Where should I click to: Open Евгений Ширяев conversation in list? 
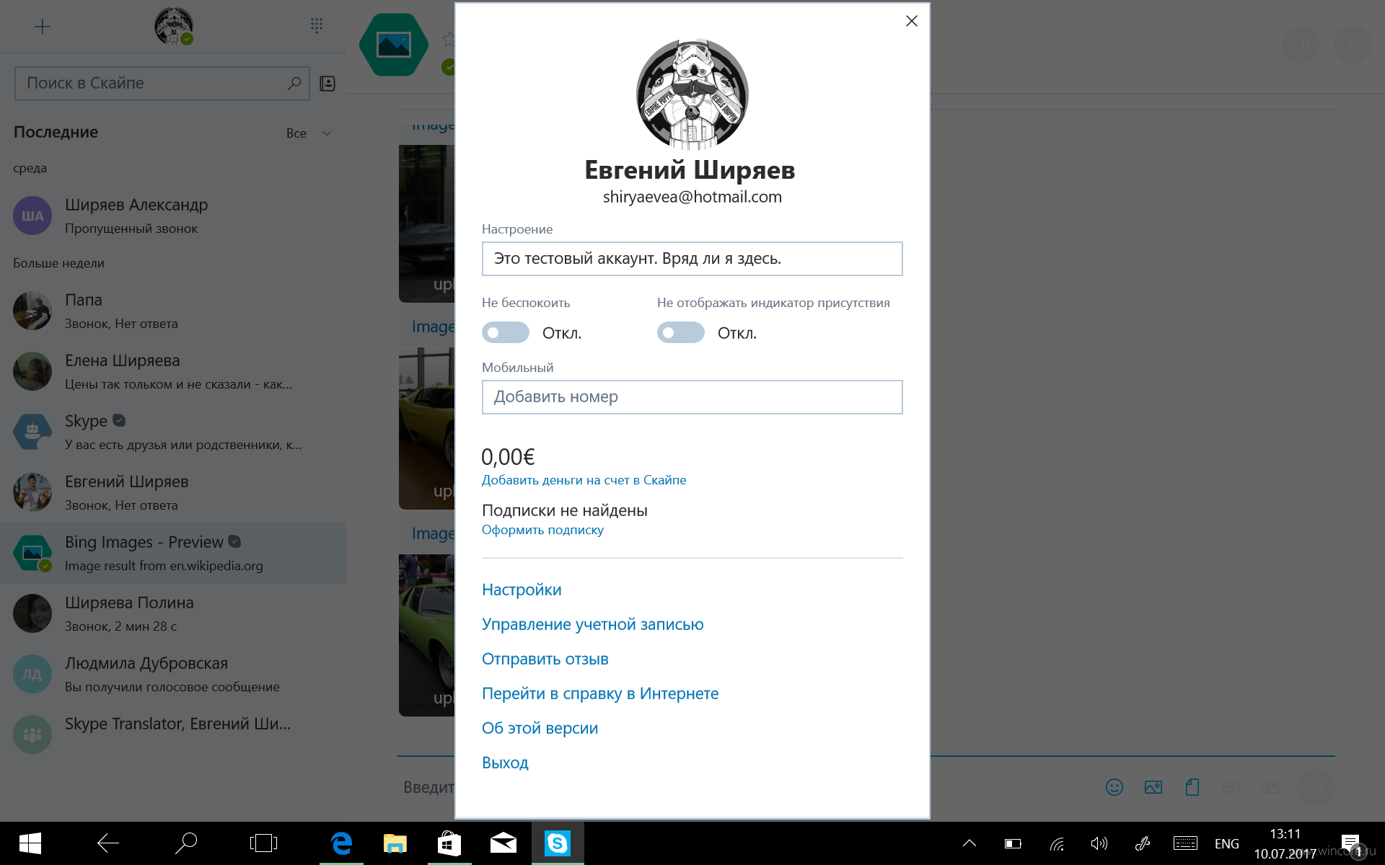tap(173, 492)
